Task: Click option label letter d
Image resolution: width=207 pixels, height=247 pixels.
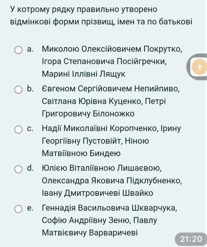Action: click(x=30, y=168)
